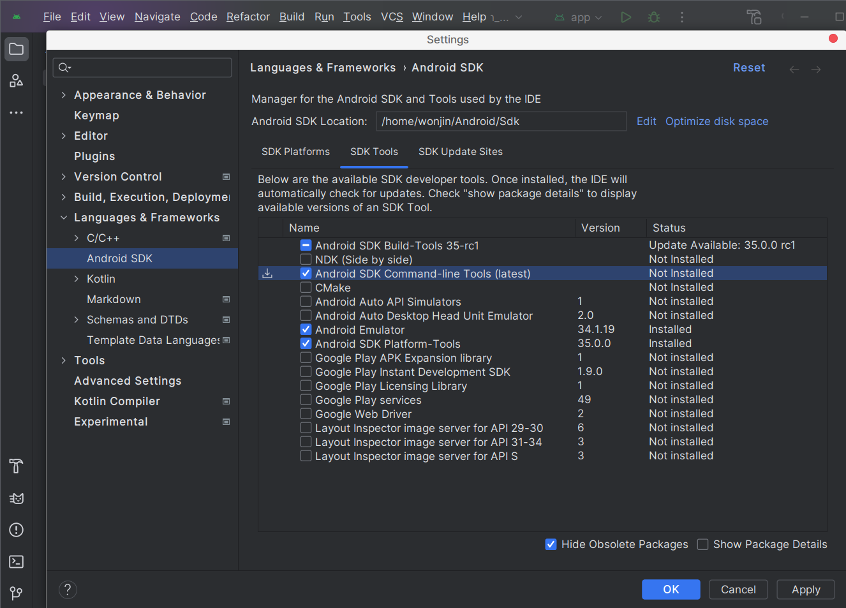Open the Device Manager toolbar icon
Viewport: 846px width, 608px height.
pyautogui.click(x=754, y=17)
